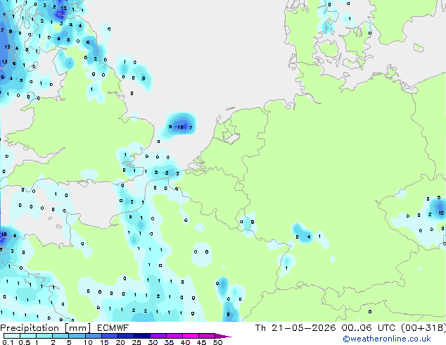446x345 pixels.
Task: Click the 25–30 mm dark blue legend box
Action: click(x=141, y=336)
